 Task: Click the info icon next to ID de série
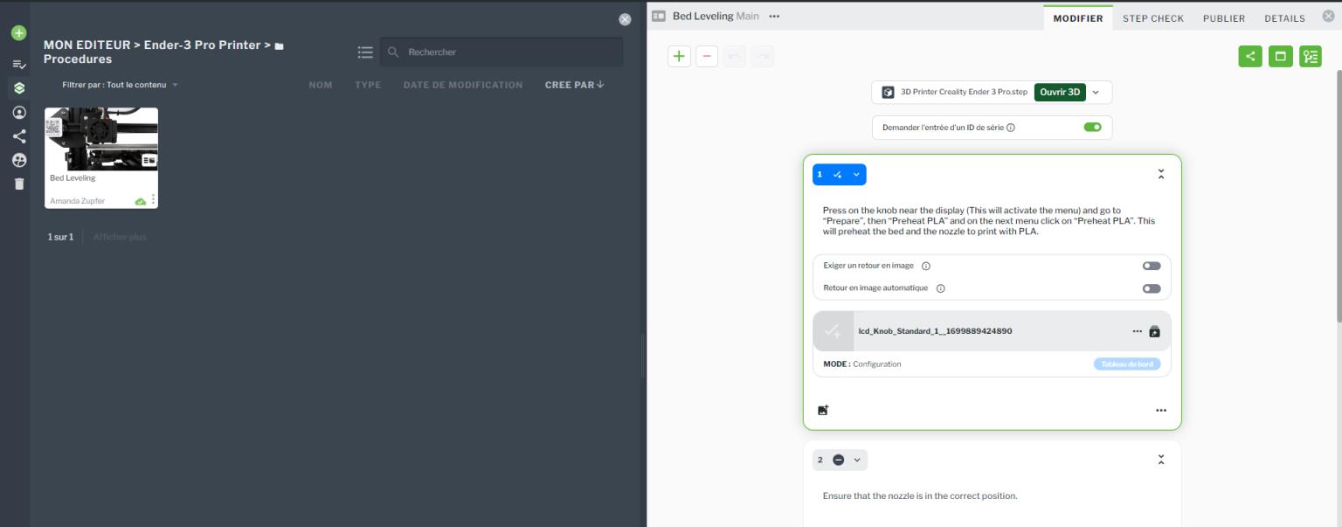(1011, 128)
